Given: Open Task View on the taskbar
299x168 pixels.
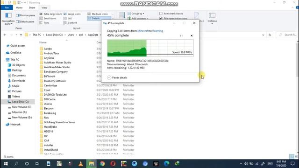Looking at the screenshot, I should pyautogui.click(x=37, y=164).
